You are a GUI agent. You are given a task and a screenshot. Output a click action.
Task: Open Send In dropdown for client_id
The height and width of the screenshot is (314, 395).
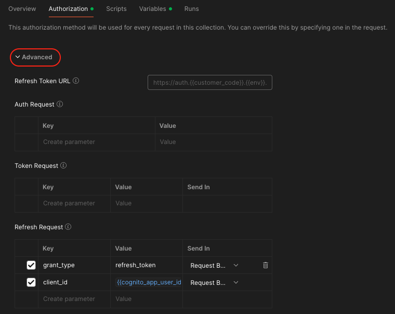tap(214, 282)
